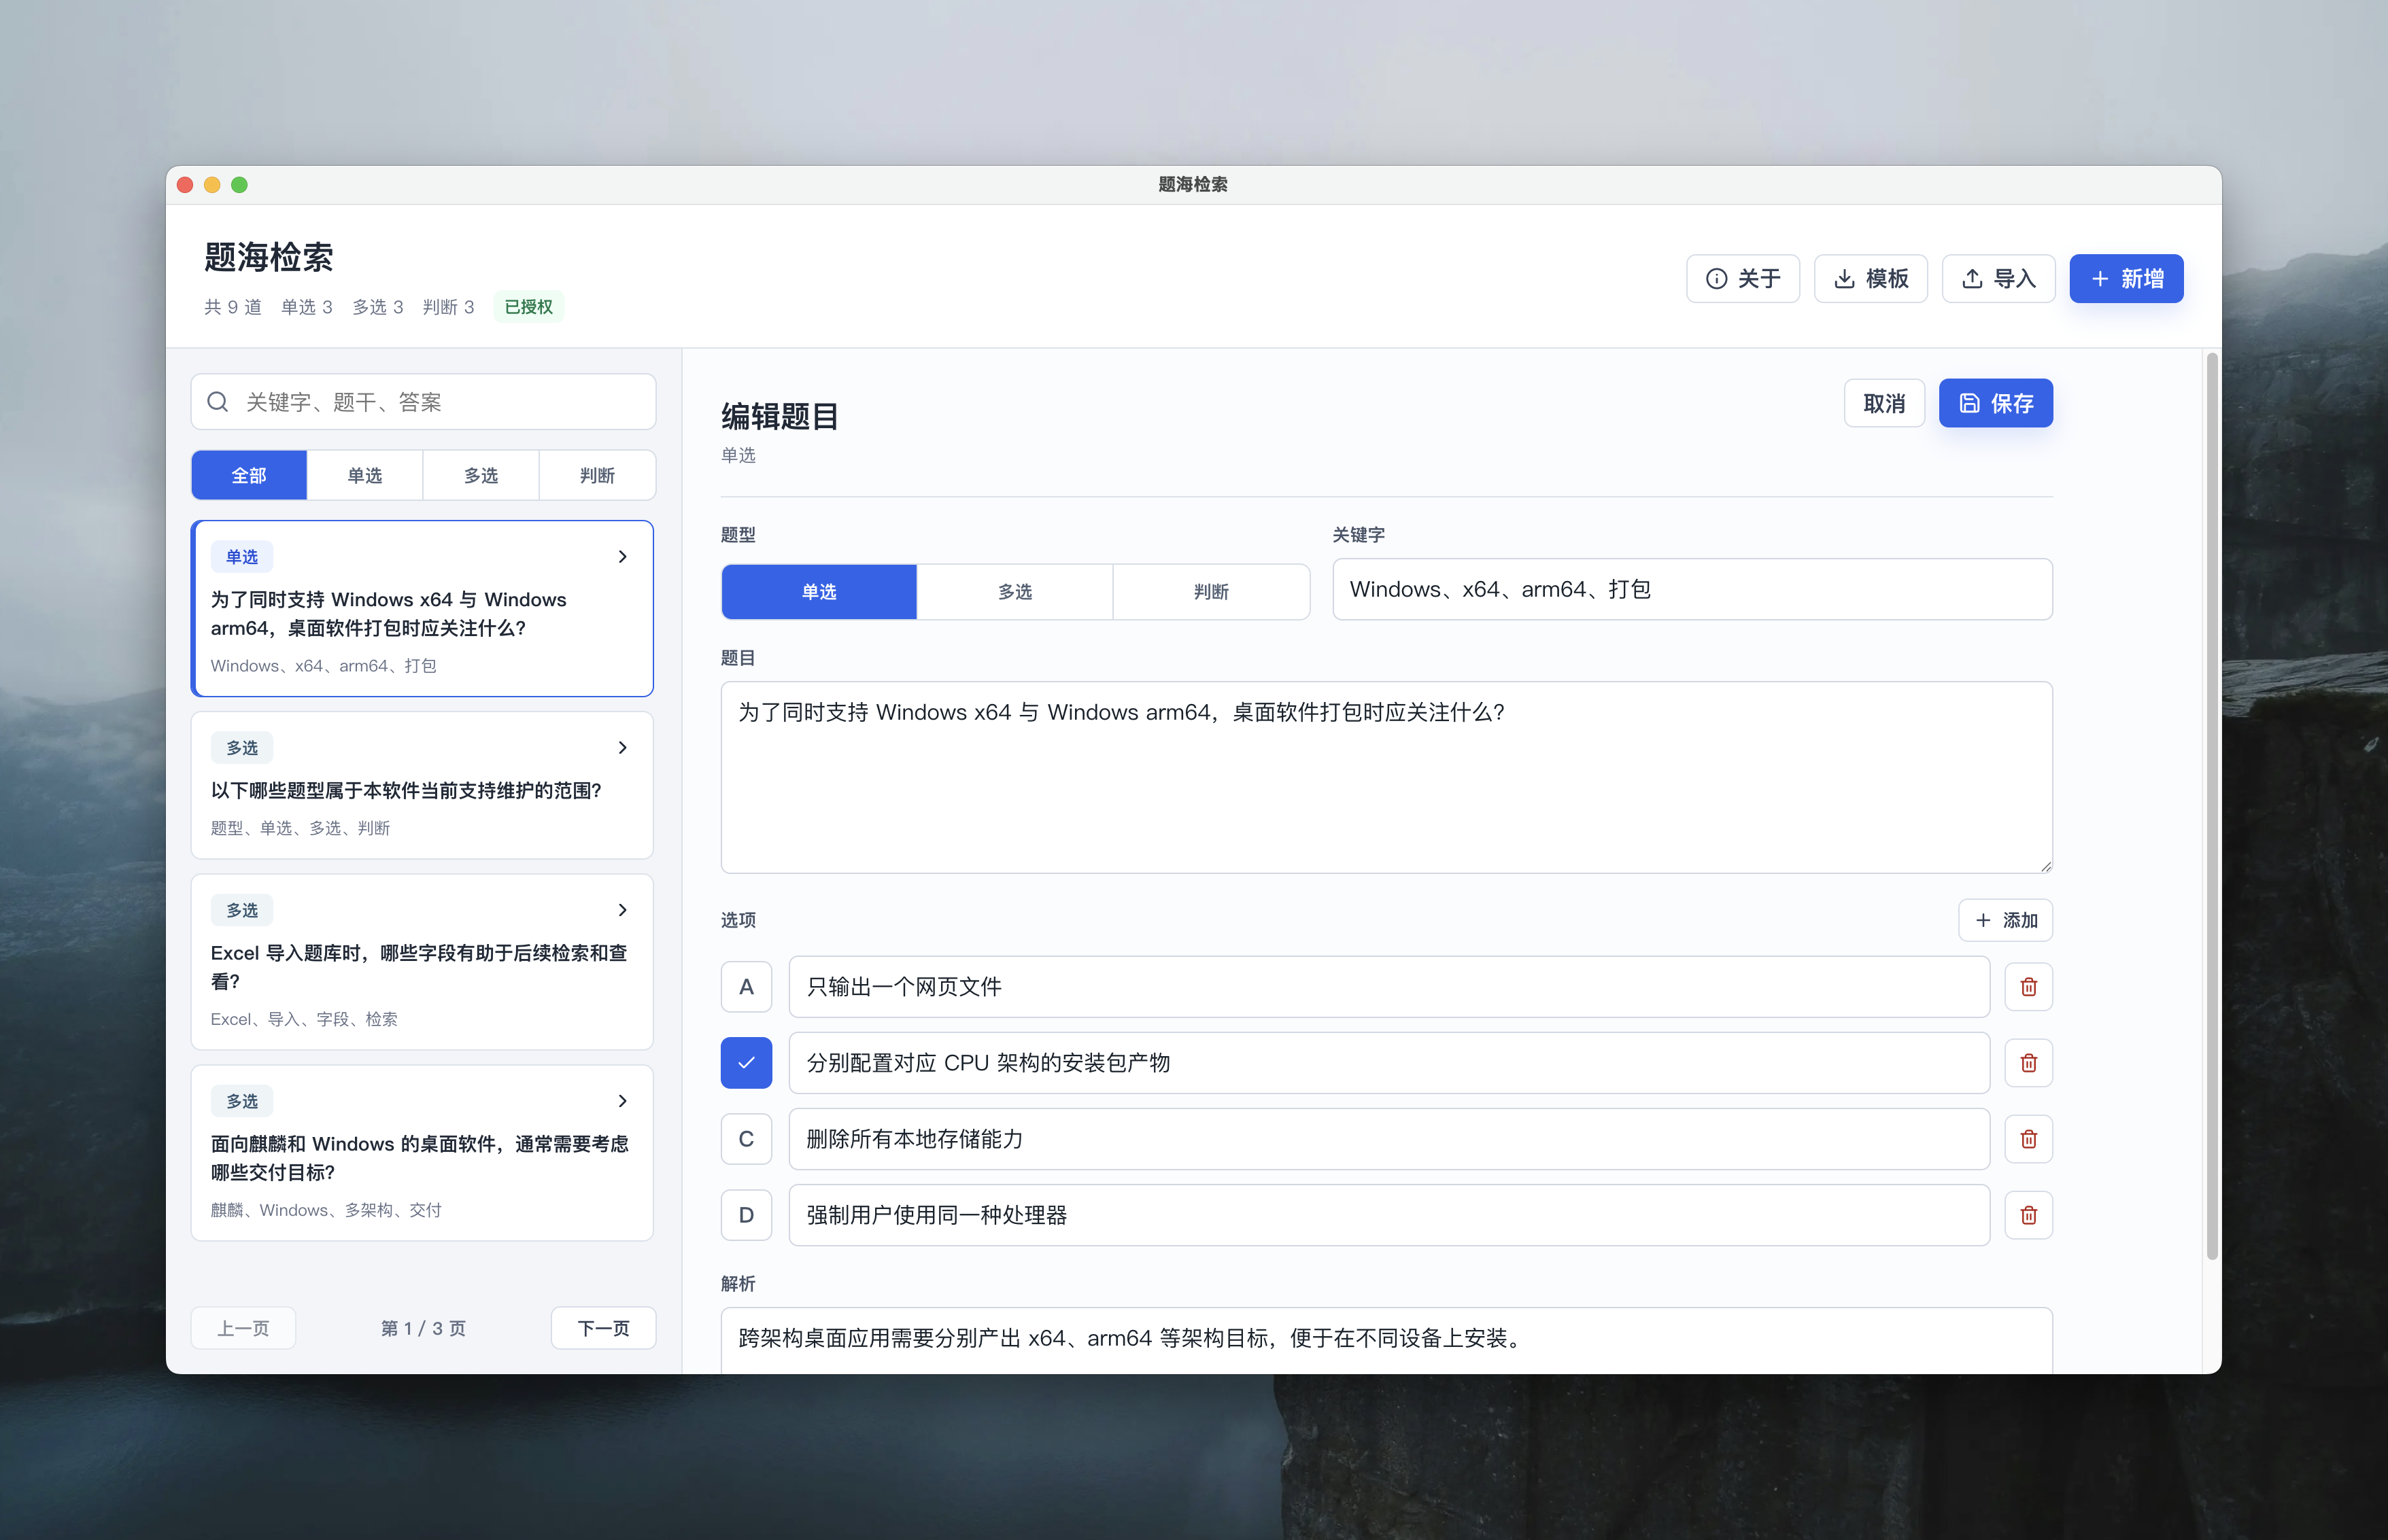Uncheck the selected correct answer B

747,1063
